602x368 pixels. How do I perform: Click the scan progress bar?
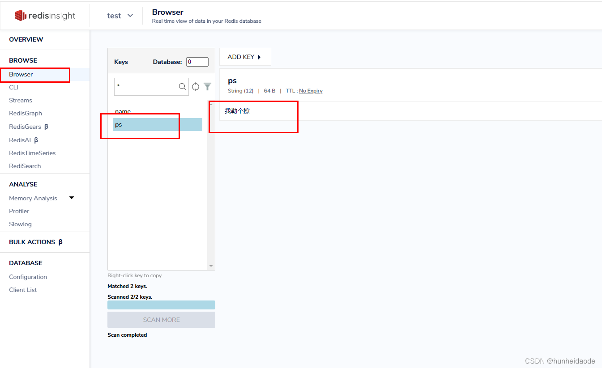point(161,305)
